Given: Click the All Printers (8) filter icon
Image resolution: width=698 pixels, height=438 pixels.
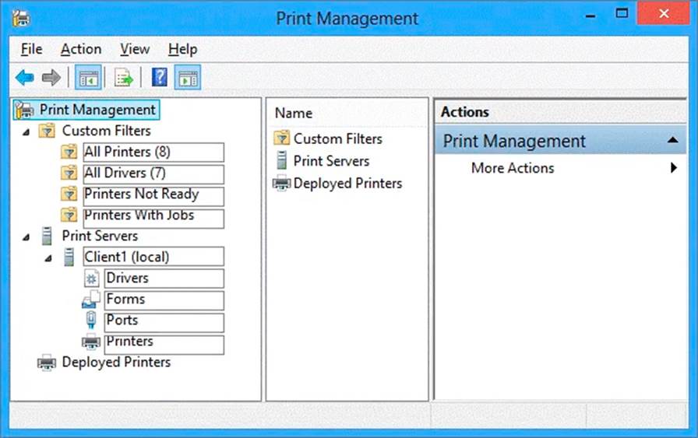Looking at the screenshot, I should [x=69, y=152].
